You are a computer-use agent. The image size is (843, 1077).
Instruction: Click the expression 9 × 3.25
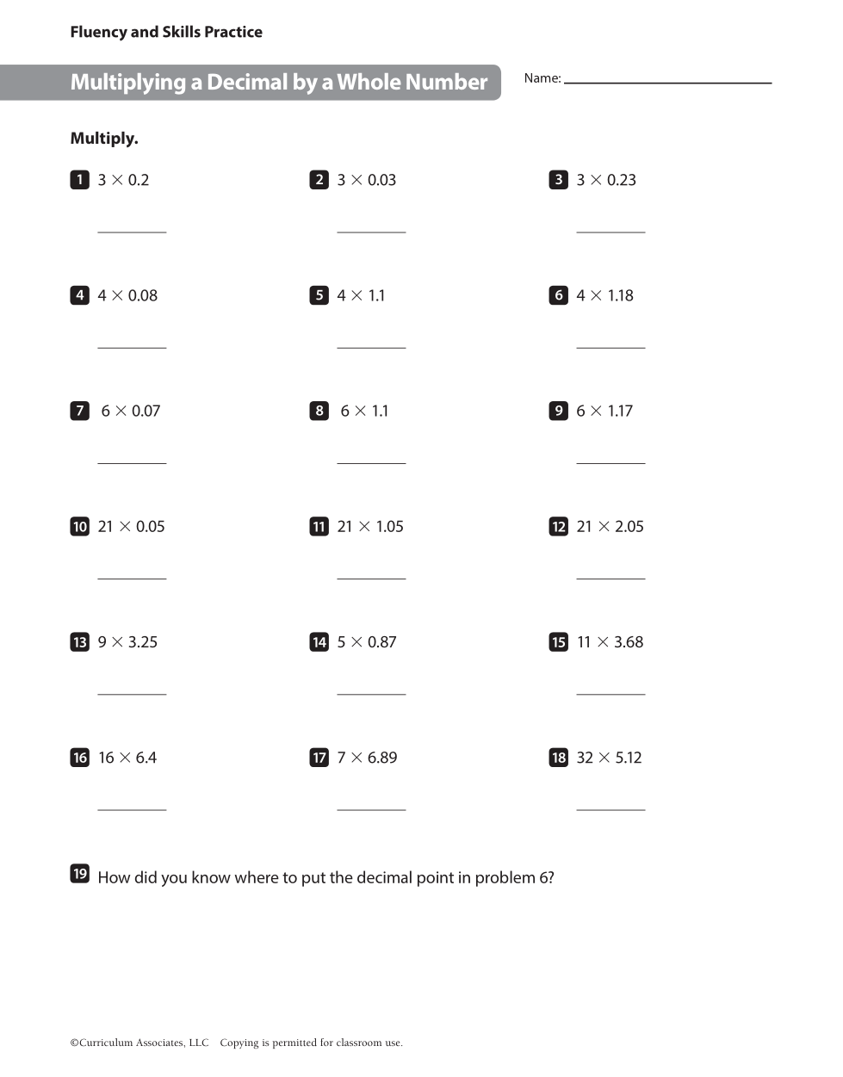pyautogui.click(x=127, y=642)
